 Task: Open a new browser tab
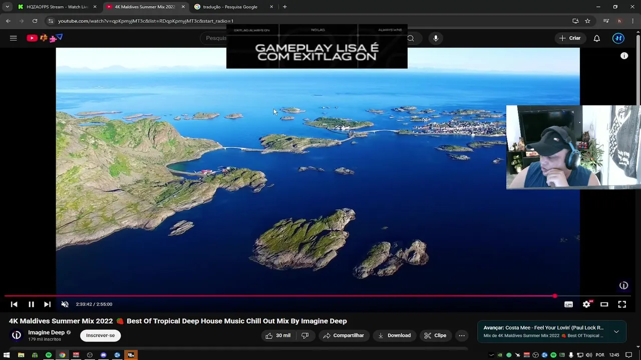(284, 7)
